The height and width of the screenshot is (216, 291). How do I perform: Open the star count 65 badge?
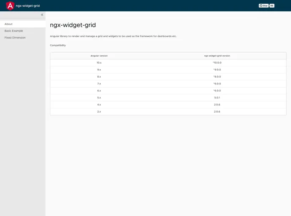click(x=272, y=6)
